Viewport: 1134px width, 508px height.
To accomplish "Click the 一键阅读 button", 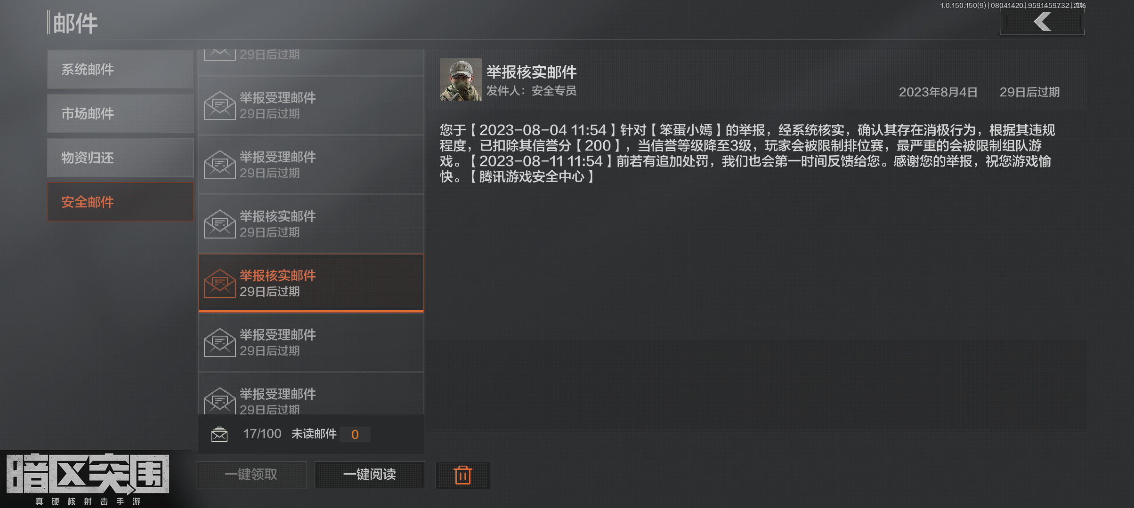I will 370,475.
